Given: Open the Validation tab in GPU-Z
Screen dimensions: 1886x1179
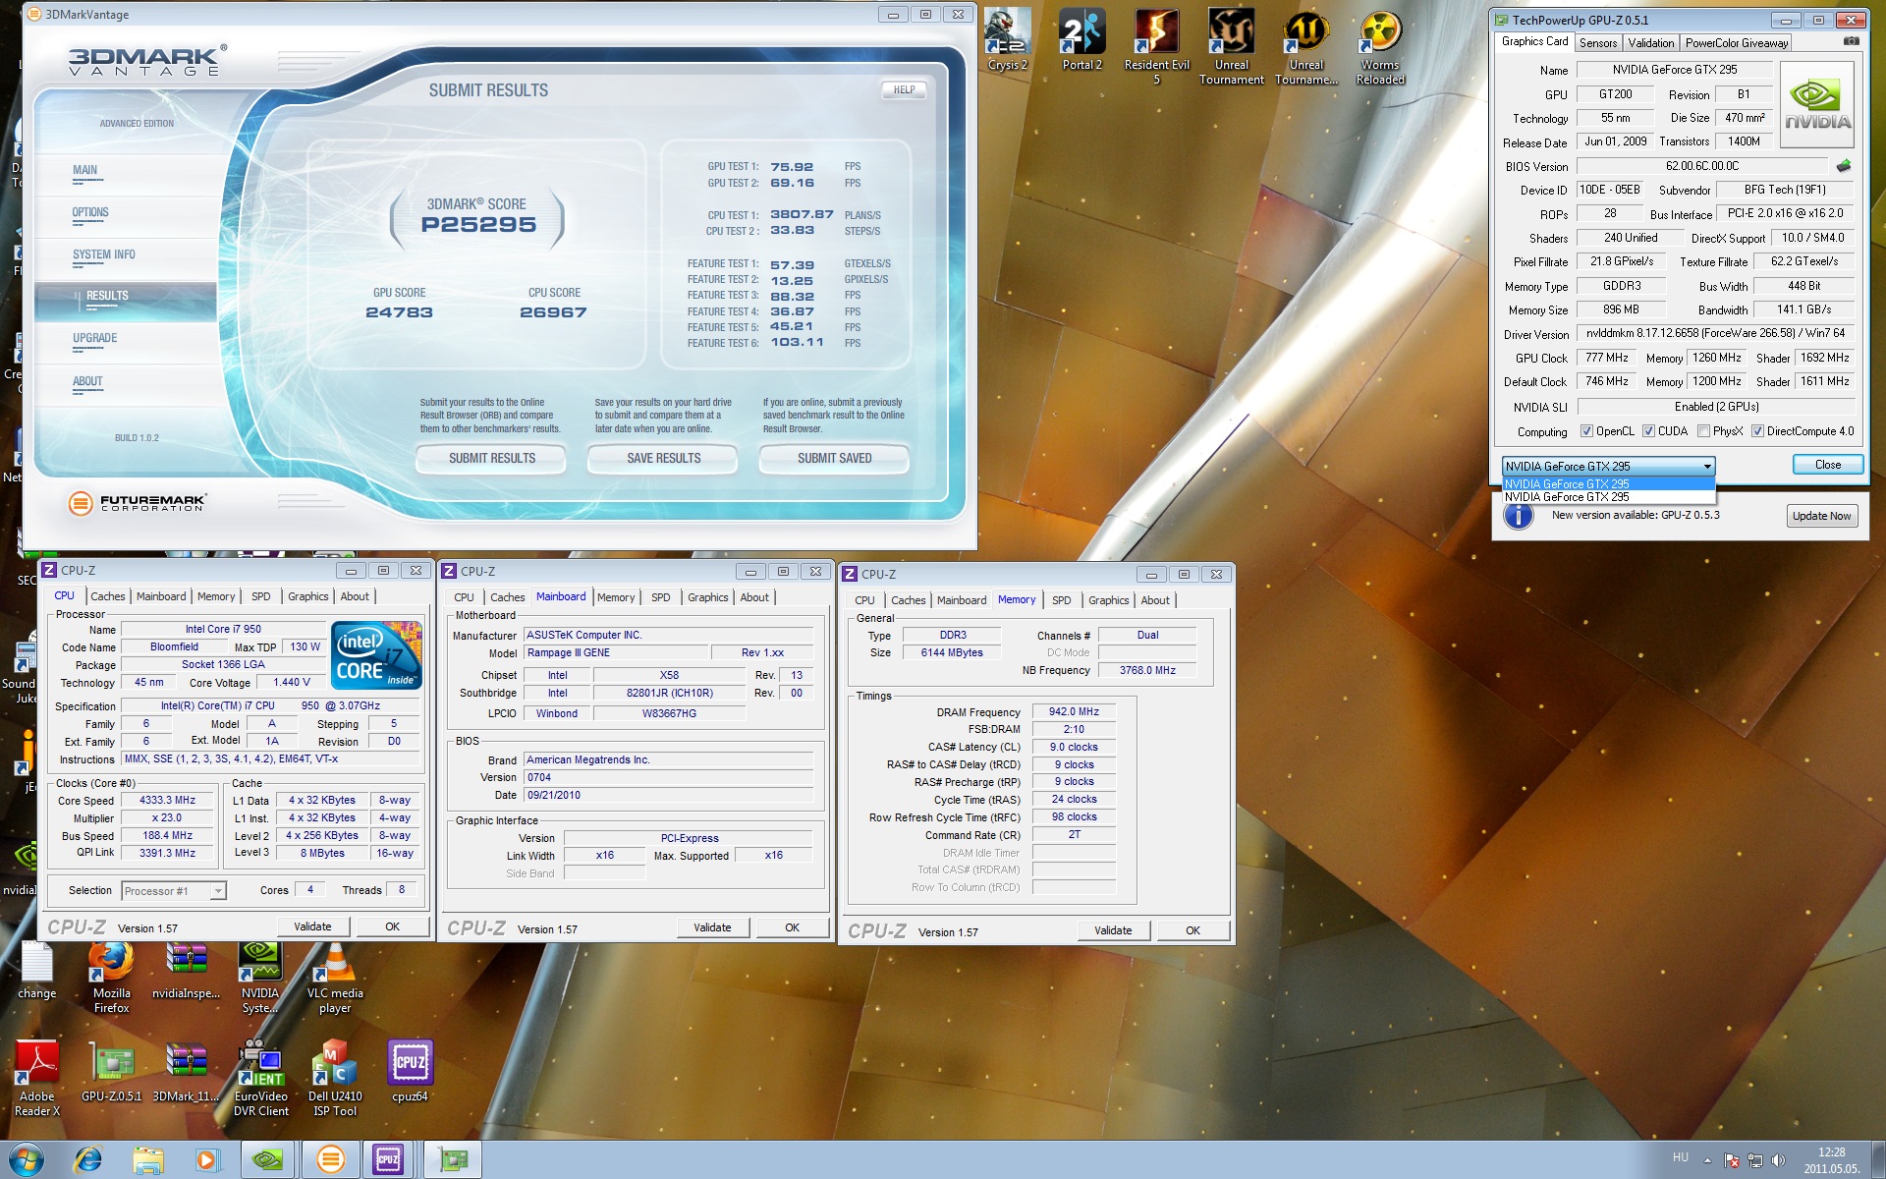Looking at the screenshot, I should (x=1650, y=43).
